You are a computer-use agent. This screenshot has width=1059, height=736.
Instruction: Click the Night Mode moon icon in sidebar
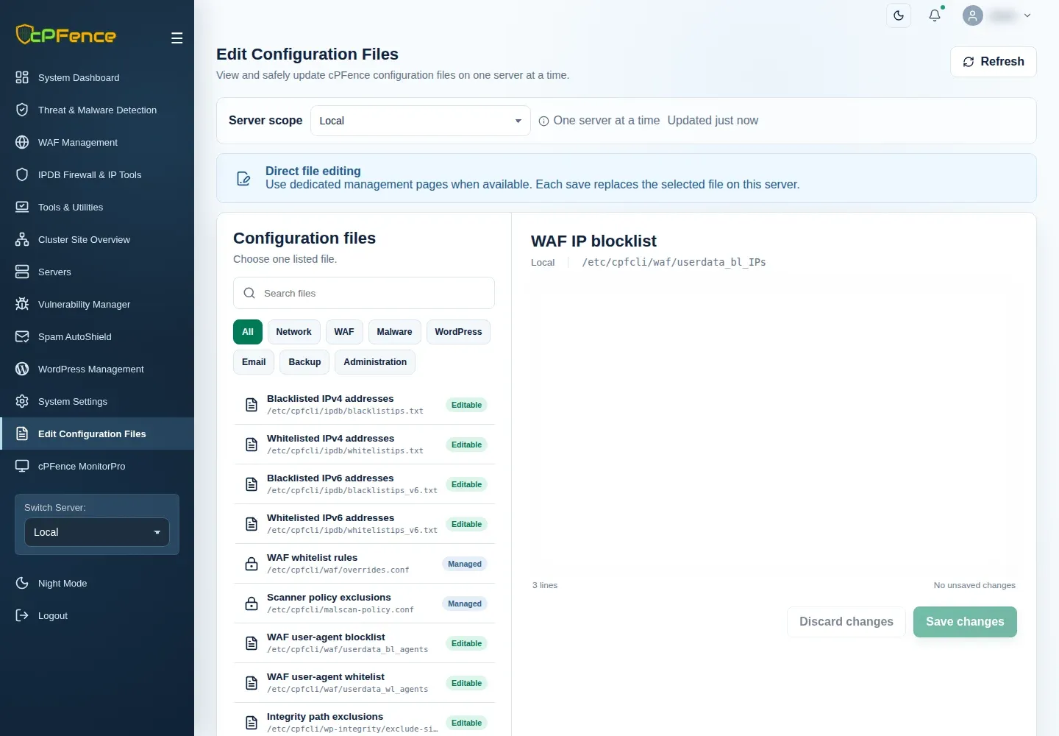pos(22,583)
